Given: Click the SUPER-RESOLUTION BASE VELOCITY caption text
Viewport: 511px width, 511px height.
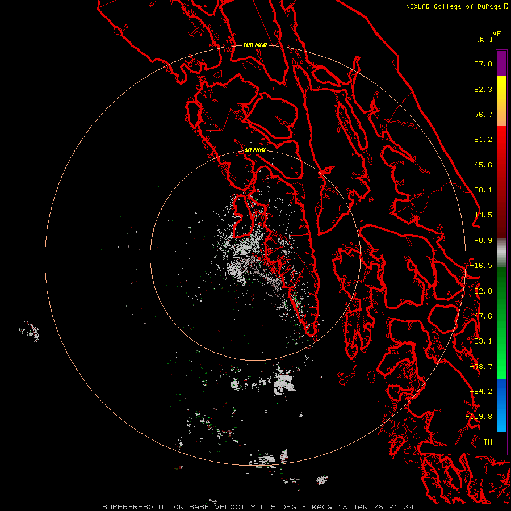Looking at the screenshot, I should (x=180, y=507).
